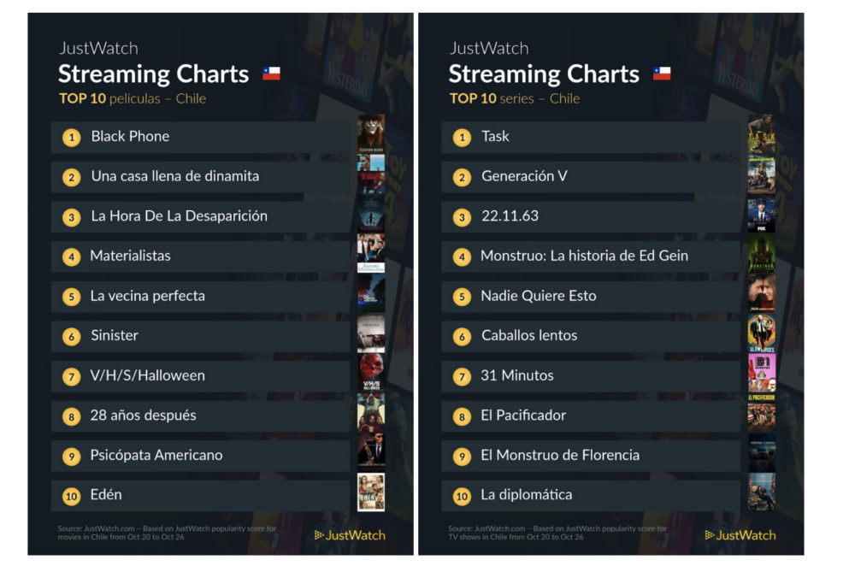The image size is (855, 566).
Task: Click the number 1 badge beside Task
Action: click(x=463, y=137)
